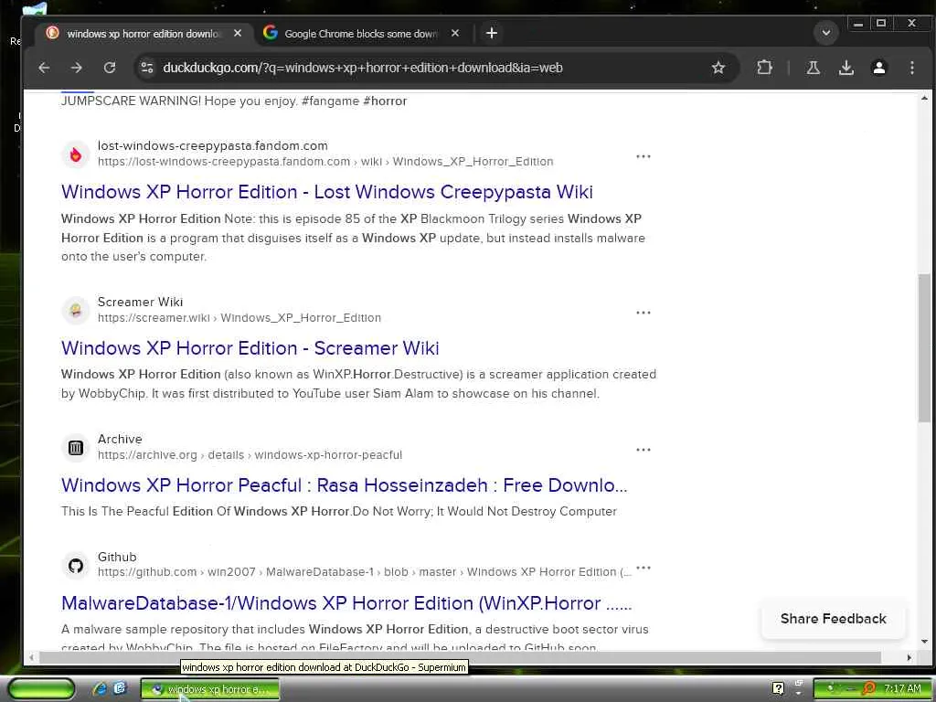
Task: Close the Google Chrome blocks downloads tab
Action: [x=455, y=34]
